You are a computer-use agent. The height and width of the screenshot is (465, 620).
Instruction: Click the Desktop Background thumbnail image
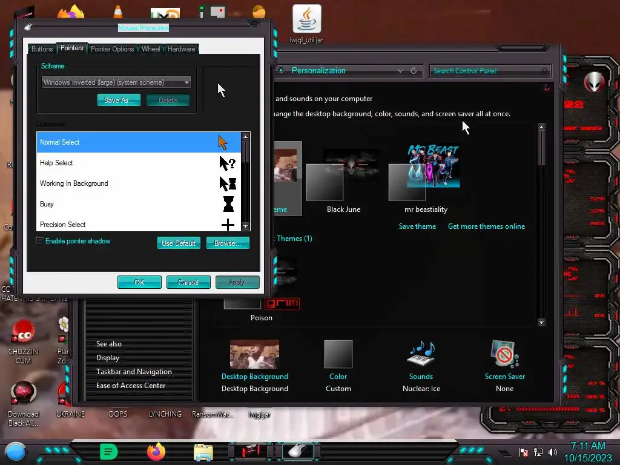coord(254,354)
